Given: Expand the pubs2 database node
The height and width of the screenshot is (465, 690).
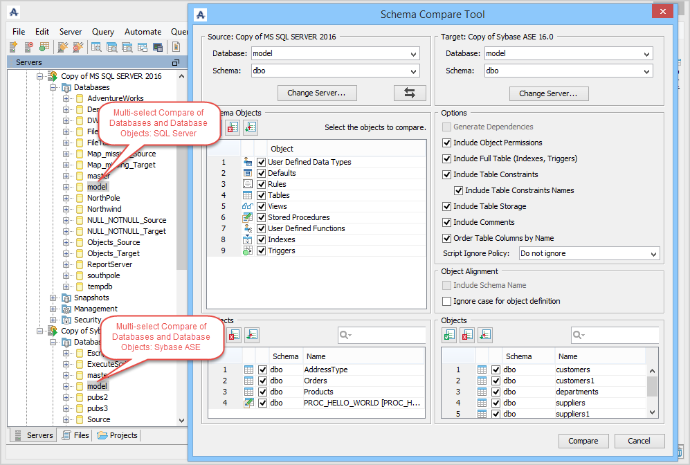Looking at the screenshot, I should (x=66, y=397).
